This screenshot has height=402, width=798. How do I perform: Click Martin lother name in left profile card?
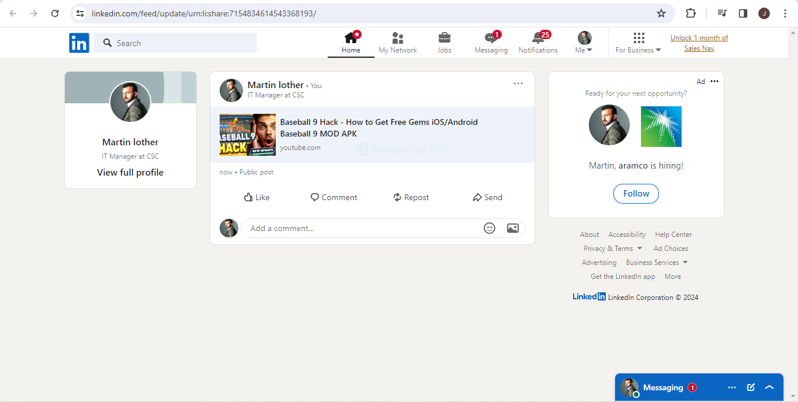coord(130,142)
